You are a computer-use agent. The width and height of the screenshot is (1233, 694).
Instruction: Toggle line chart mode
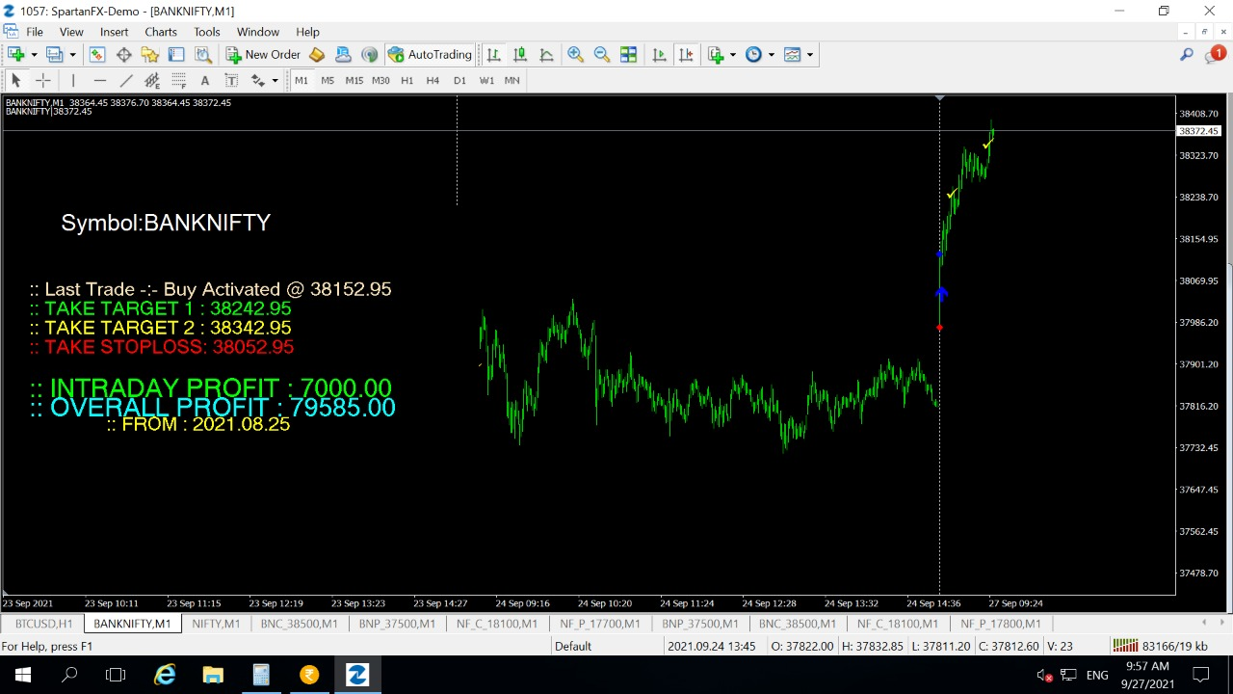click(x=546, y=55)
